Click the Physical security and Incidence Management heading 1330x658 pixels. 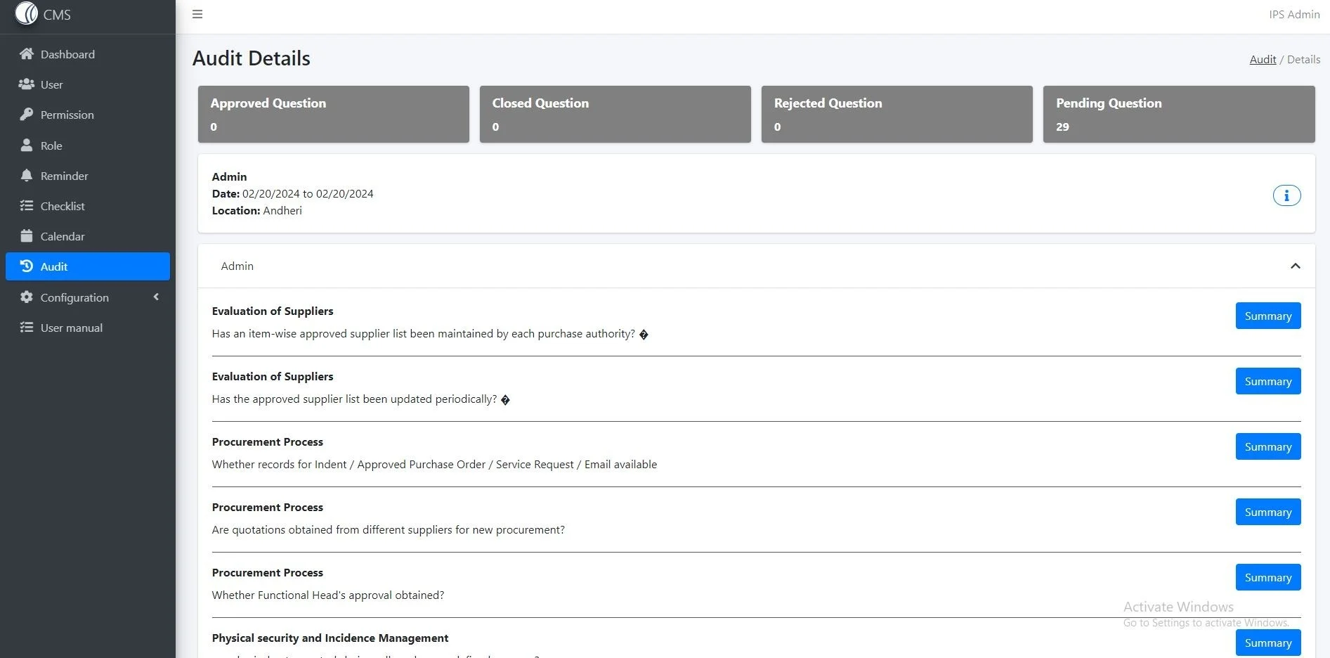tap(330, 638)
